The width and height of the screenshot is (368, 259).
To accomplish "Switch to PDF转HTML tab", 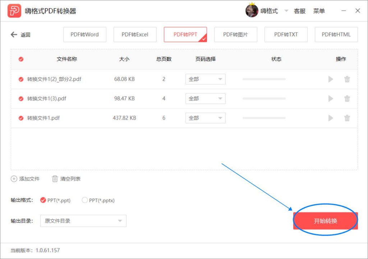I will pyautogui.click(x=336, y=35).
